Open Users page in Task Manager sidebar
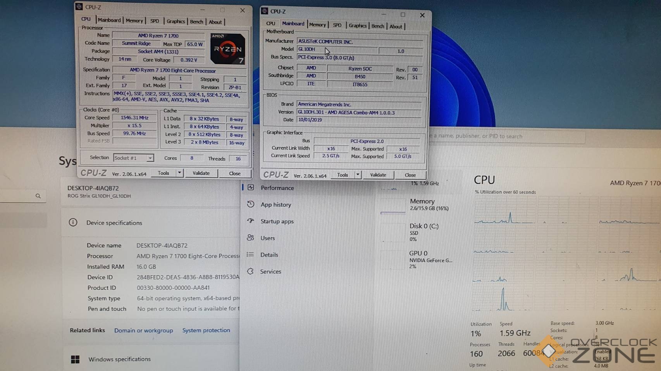The width and height of the screenshot is (661, 371). (267, 238)
